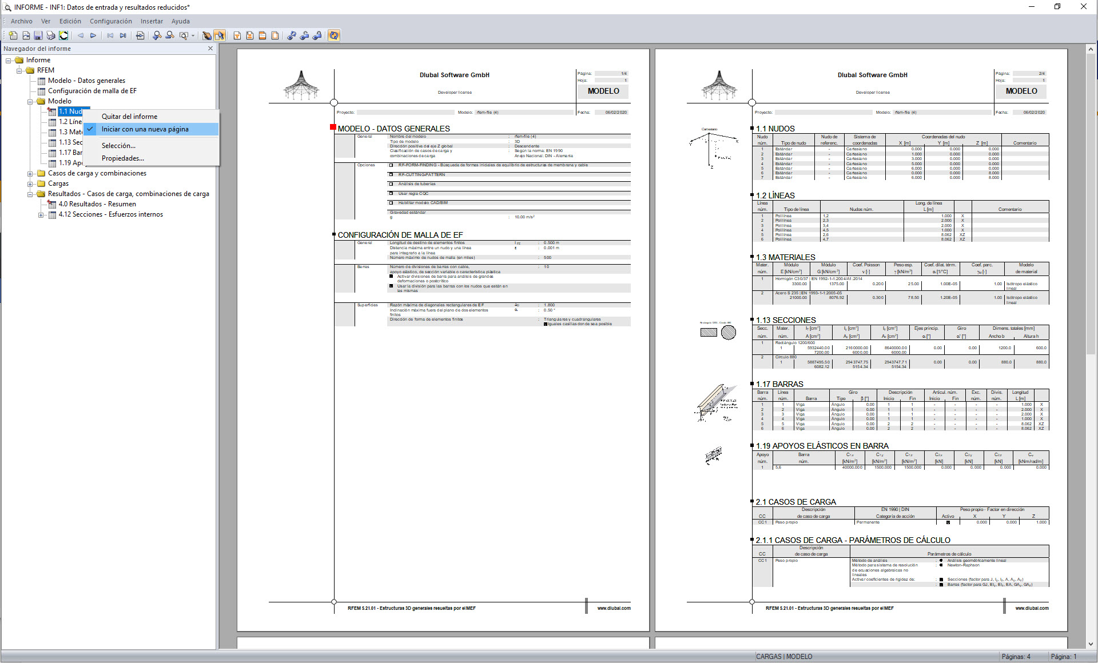Go to the next page (right arrow)
Screen dimensions: 1098x663
pos(93,35)
